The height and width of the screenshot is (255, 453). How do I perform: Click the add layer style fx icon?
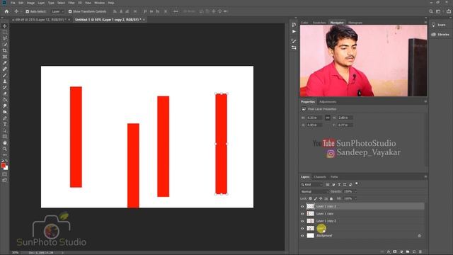click(x=389, y=252)
